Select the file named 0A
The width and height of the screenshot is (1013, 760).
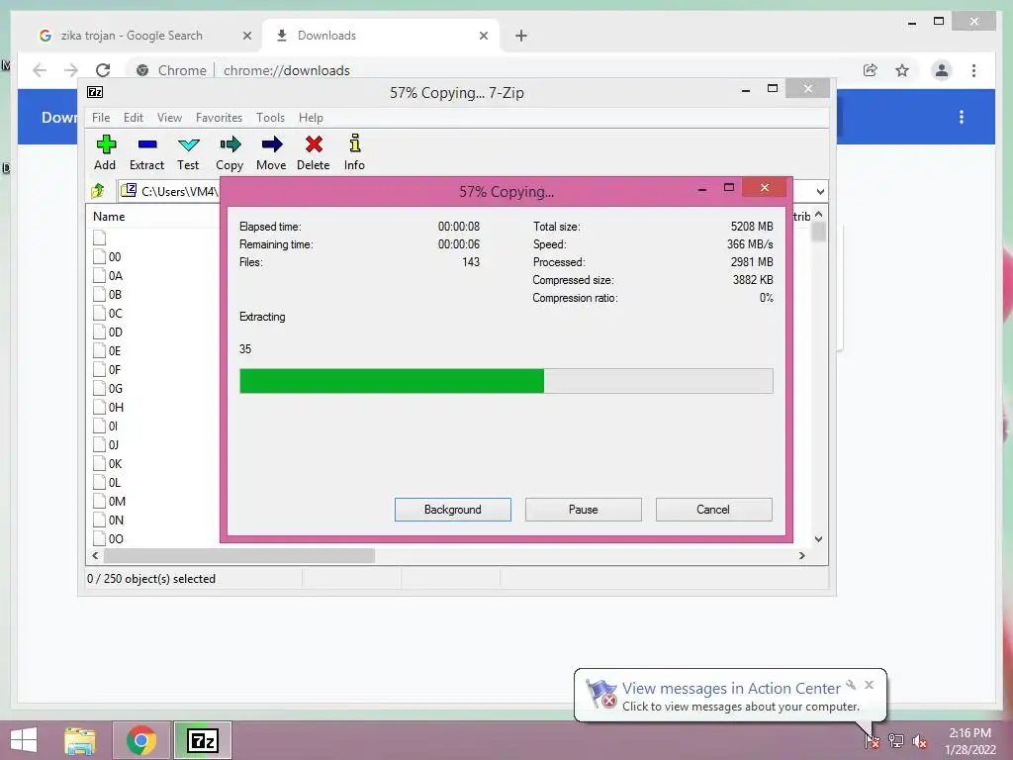click(115, 275)
